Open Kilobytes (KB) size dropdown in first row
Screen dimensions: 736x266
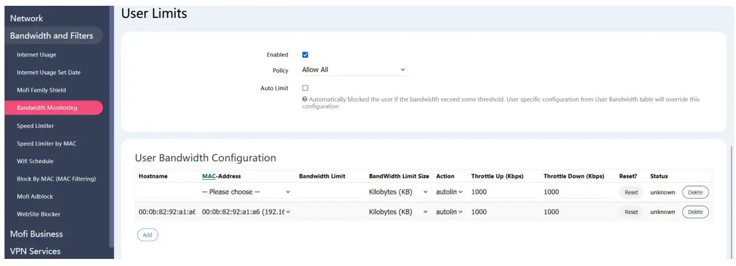pos(398,192)
